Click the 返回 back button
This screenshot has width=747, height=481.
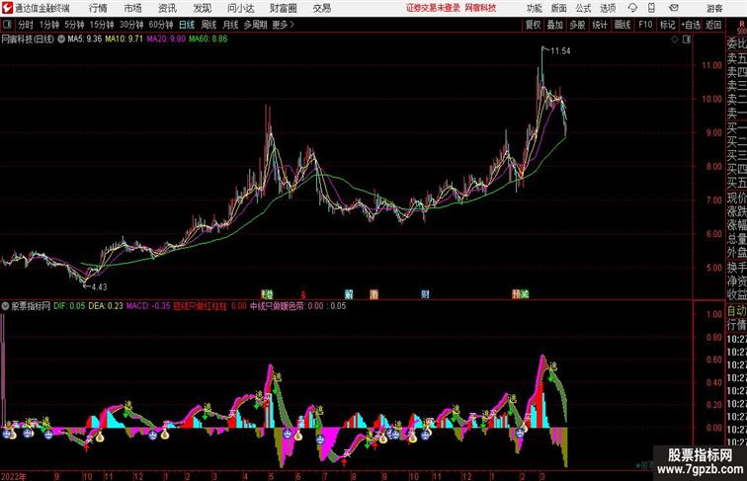pyautogui.click(x=713, y=25)
